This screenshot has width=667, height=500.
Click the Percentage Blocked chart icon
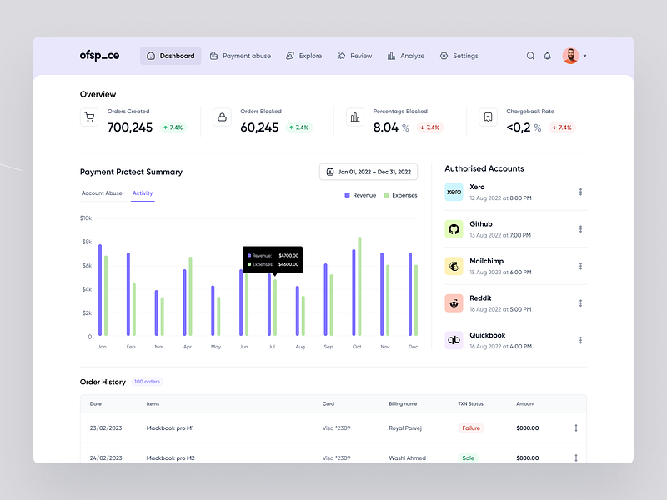[x=354, y=118]
